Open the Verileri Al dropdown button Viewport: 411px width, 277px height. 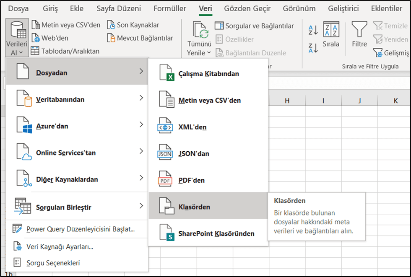tap(17, 38)
